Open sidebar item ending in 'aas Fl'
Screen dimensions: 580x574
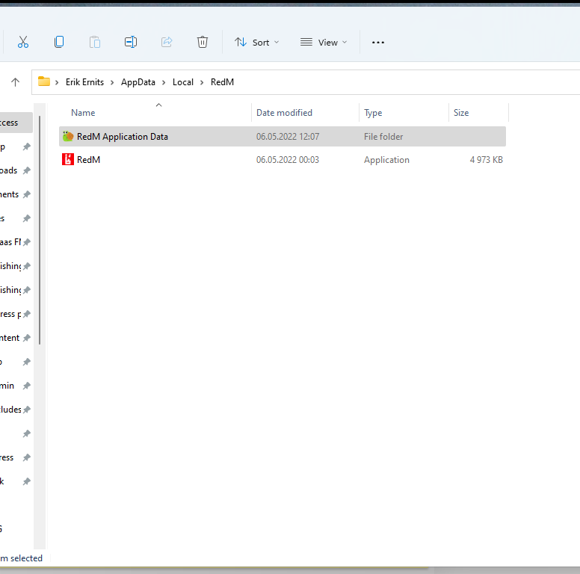(16, 242)
